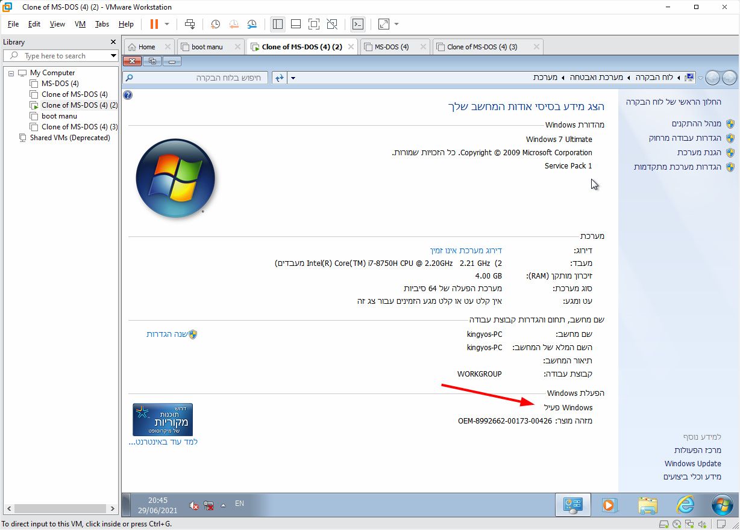This screenshot has height=530, width=740.
Task: Open the stretch guest options arrow
Action: coord(397,24)
